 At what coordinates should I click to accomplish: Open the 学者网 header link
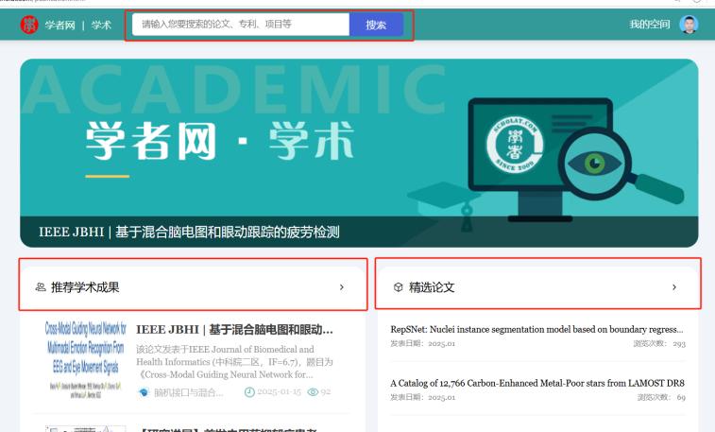tap(60, 26)
